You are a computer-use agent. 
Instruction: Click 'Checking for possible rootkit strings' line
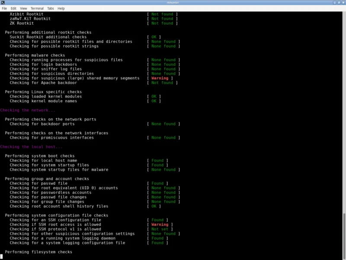pyautogui.click(x=54, y=46)
